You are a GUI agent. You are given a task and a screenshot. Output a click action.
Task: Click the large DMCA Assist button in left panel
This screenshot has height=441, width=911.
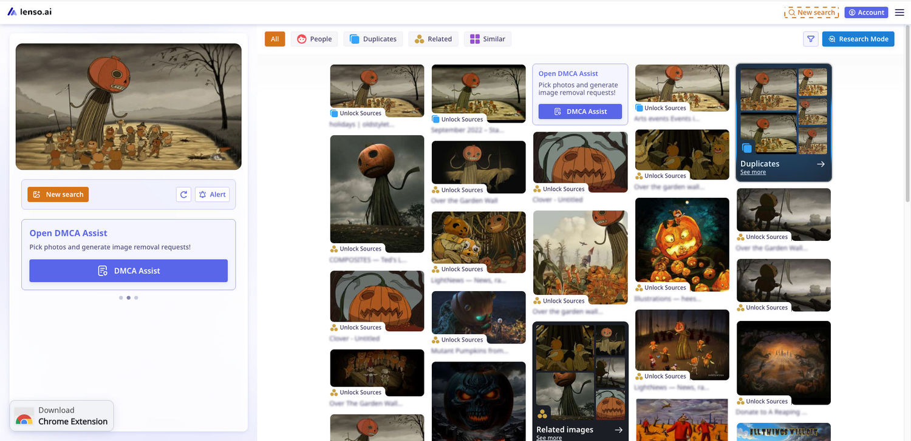[x=129, y=271]
